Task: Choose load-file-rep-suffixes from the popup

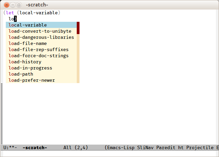Action: [39, 49]
